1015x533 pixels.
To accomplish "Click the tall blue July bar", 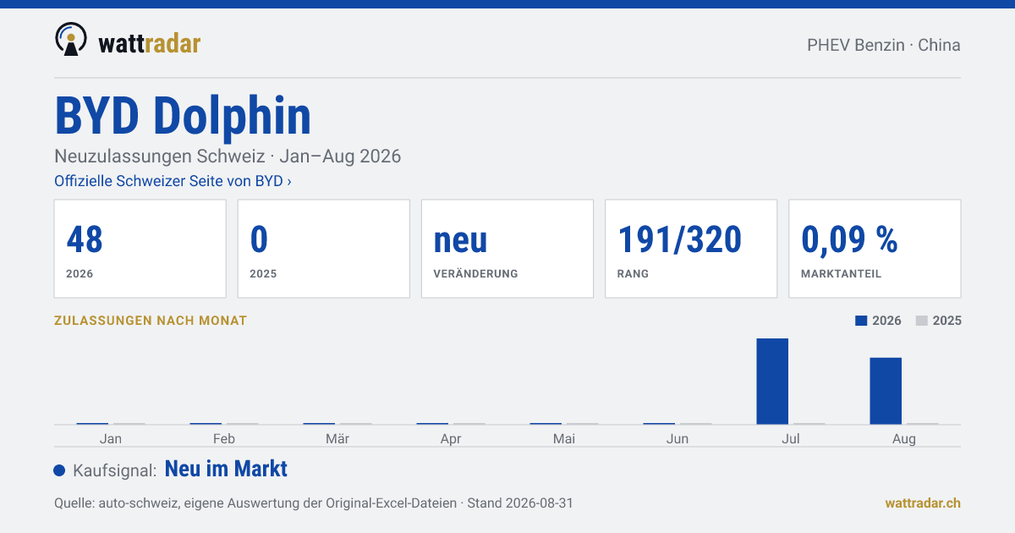I will point(772,381).
